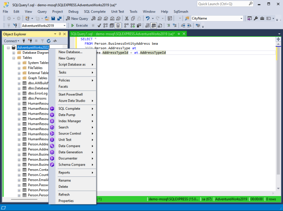Click the Cut scissors icon
The width and height of the screenshot is (283, 211).
coord(127,18)
